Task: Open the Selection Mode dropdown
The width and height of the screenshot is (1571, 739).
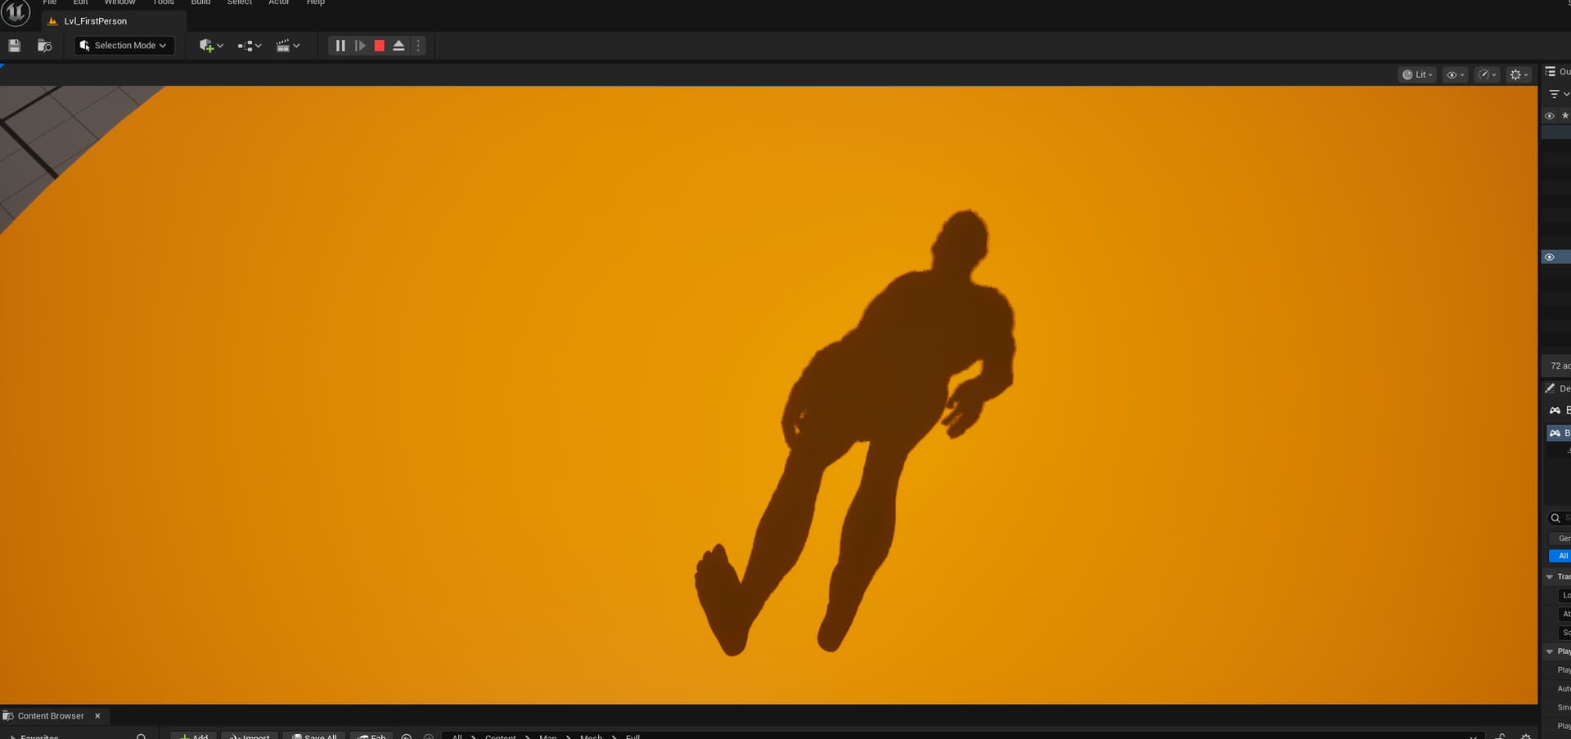Action: (124, 46)
